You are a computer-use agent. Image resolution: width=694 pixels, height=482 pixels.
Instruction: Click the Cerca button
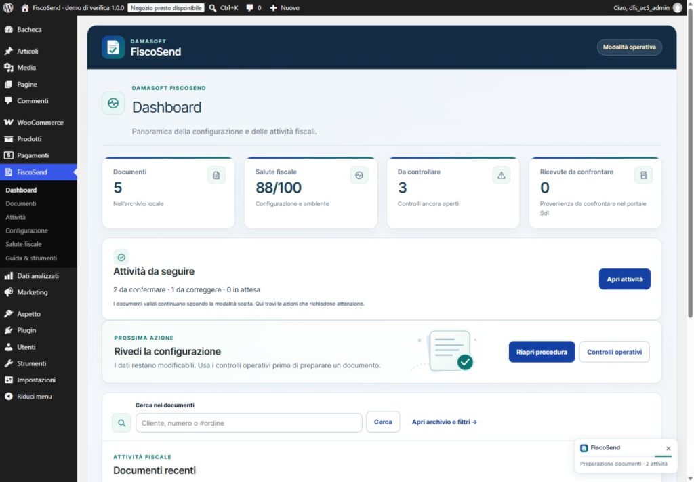(383, 422)
